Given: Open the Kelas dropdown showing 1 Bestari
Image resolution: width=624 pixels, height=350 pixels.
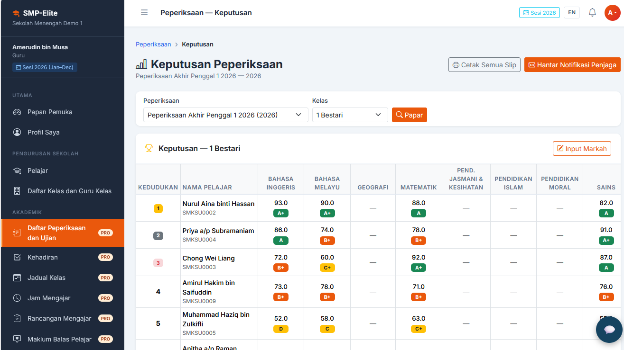Looking at the screenshot, I should (x=350, y=115).
